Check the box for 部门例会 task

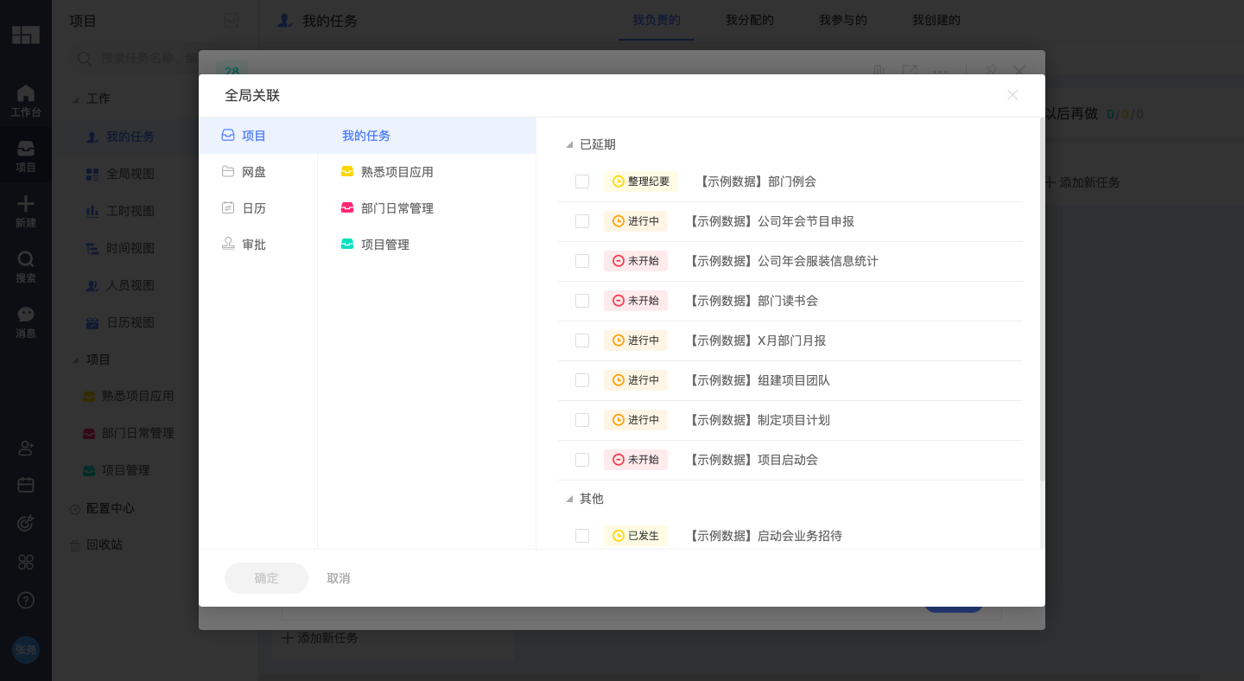click(582, 181)
